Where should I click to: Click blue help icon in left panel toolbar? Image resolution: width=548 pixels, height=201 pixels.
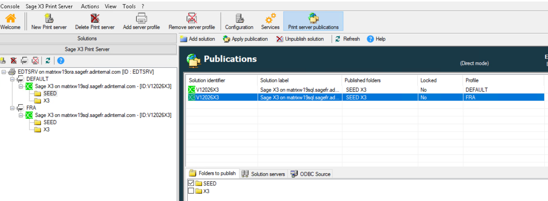click(60, 61)
